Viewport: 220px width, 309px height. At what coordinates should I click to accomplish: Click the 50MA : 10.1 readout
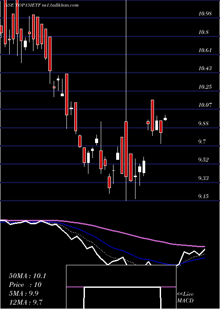(x=27, y=276)
